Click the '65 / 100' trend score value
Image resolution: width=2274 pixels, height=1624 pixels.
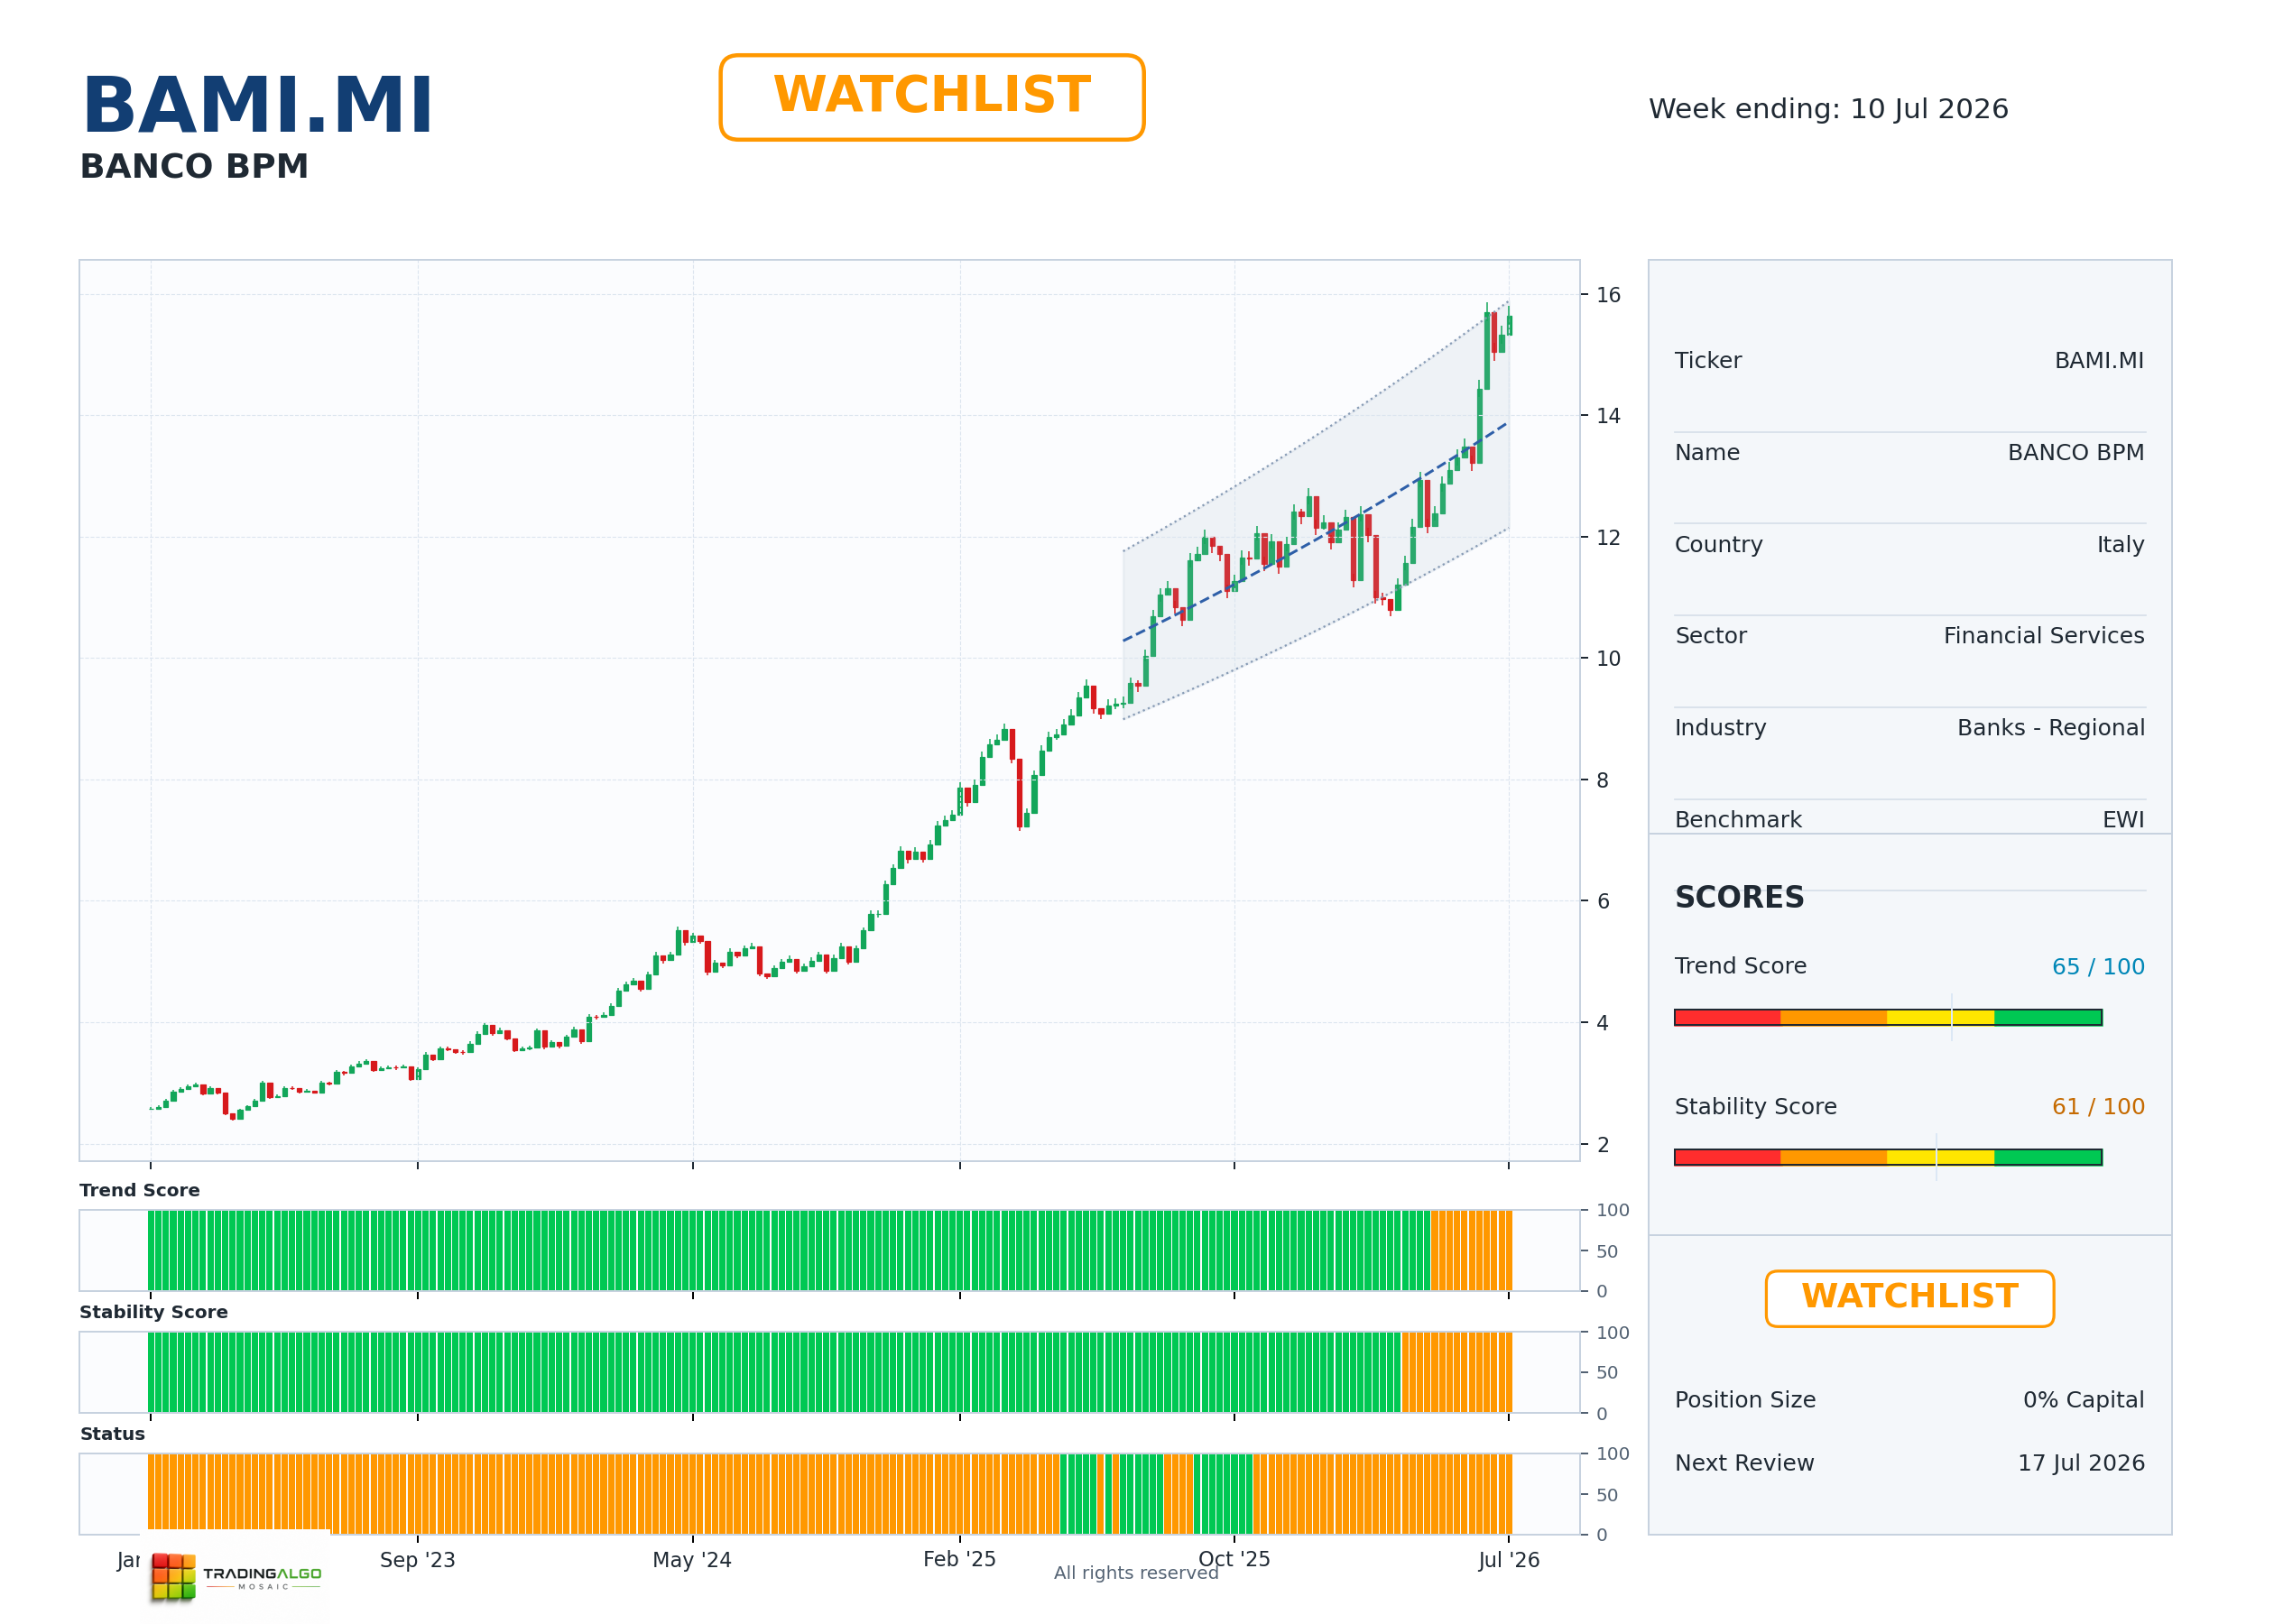[2098, 966]
